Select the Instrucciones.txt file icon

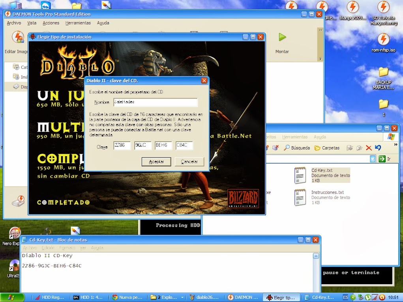(x=300, y=197)
